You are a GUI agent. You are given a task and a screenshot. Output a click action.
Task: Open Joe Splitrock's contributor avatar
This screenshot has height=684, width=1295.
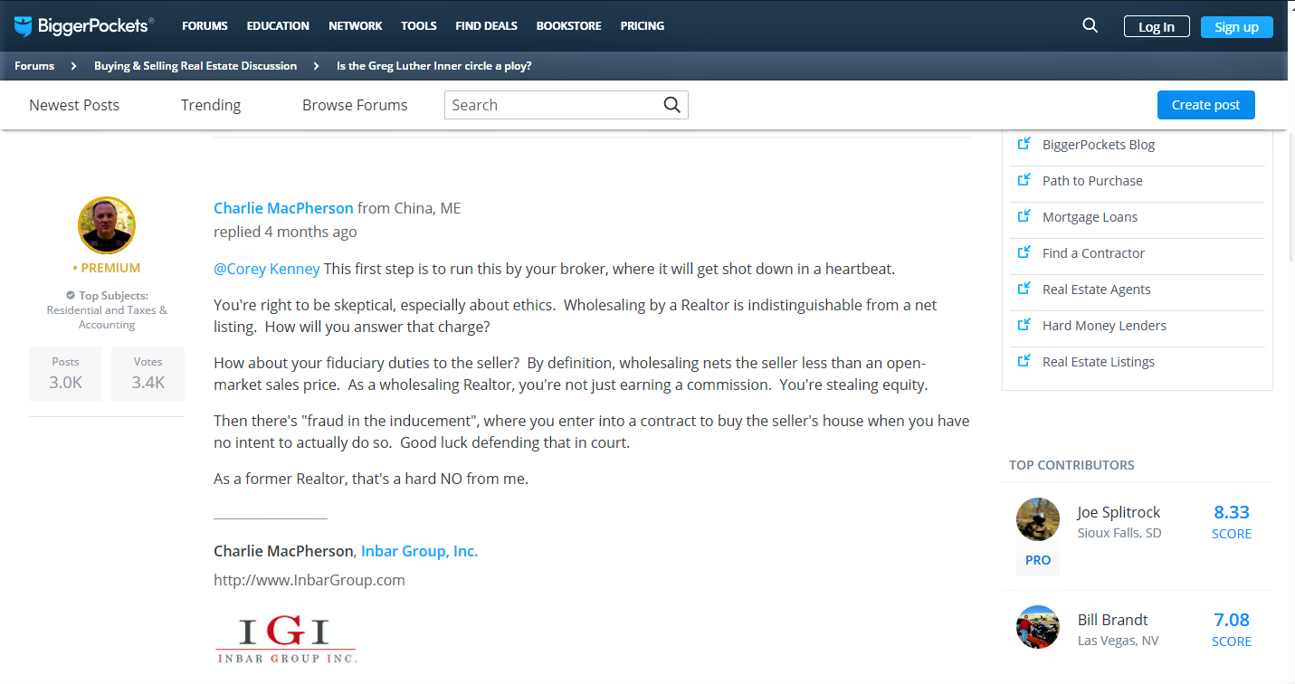(1038, 520)
